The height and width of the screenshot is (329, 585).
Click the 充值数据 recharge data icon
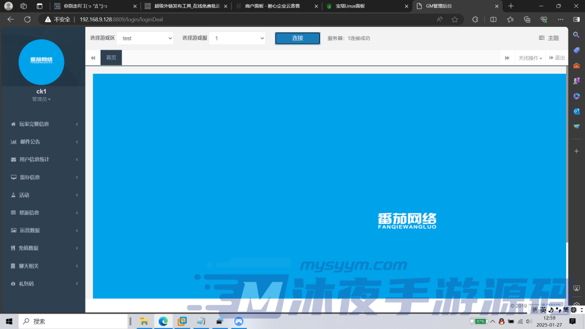click(13, 248)
